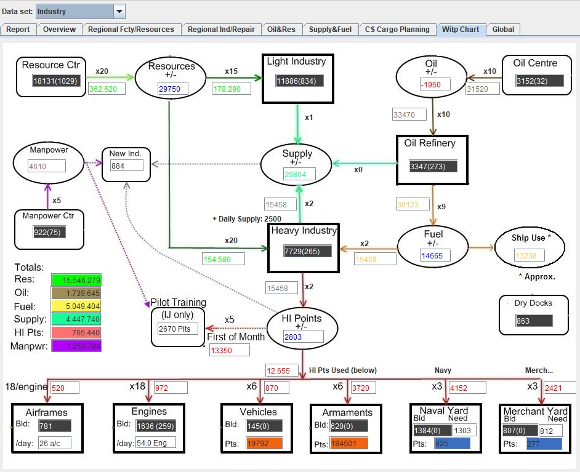This screenshot has width=580, height=472.
Task: Click the orange Armaments Pts field
Action: coord(349,444)
